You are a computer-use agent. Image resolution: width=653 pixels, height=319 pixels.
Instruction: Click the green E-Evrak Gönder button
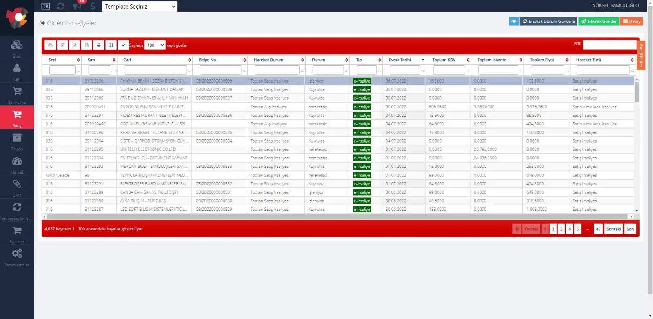coord(599,21)
